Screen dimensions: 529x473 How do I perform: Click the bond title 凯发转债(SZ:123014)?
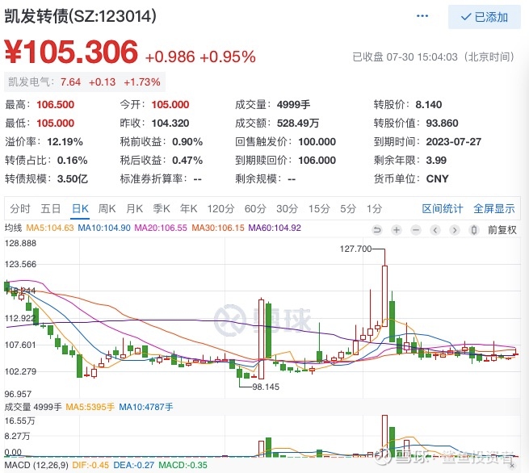click(80, 16)
